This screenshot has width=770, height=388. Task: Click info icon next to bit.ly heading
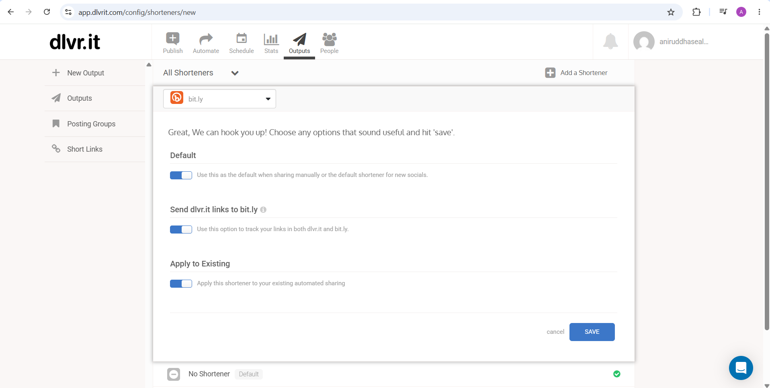coord(263,209)
